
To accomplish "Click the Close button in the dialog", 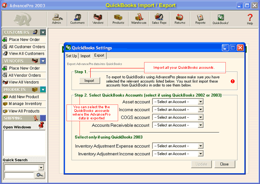I will tap(224, 164).
